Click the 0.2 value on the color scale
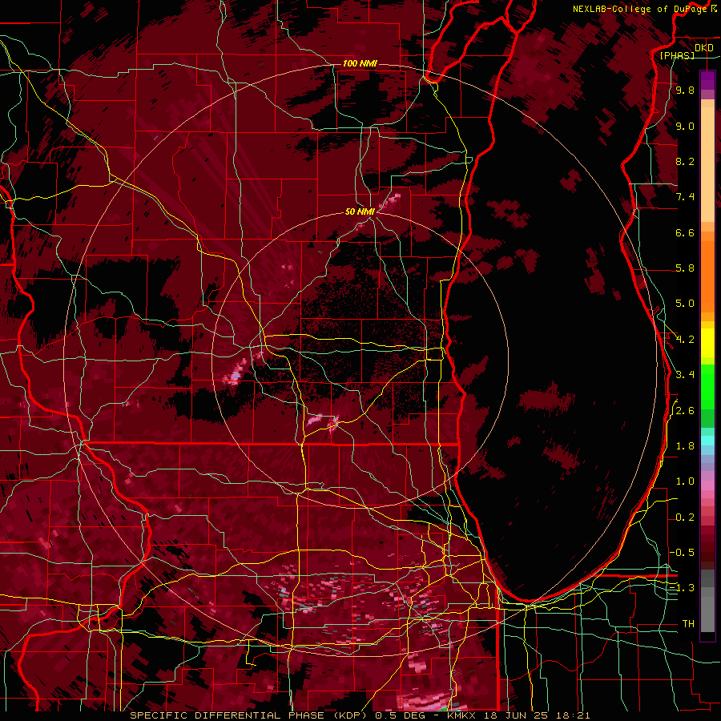 pyautogui.click(x=685, y=518)
